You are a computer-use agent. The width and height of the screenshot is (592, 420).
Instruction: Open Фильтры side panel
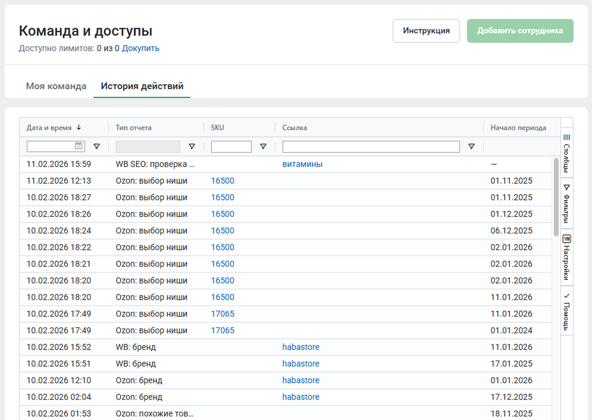pos(567,203)
